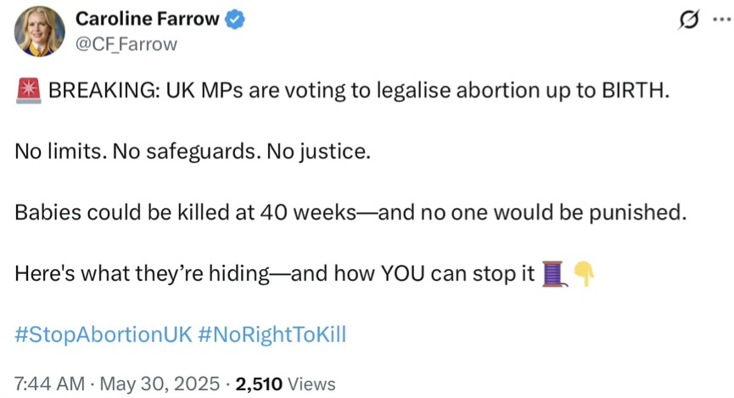
Task: Click the 7:44 AM timestamp
Action: pos(48,384)
